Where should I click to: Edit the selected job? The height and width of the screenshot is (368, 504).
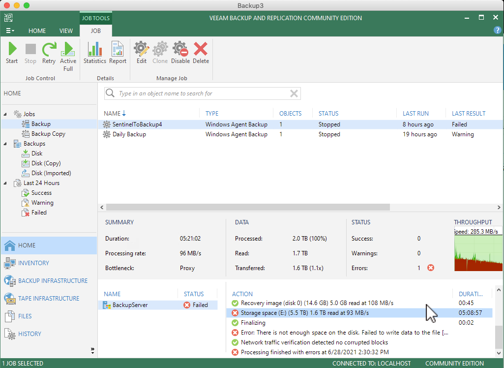tap(142, 53)
